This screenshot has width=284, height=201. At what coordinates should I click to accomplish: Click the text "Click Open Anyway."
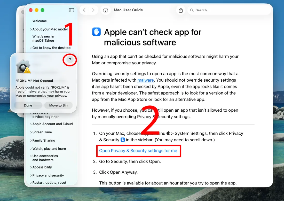coord(118,172)
